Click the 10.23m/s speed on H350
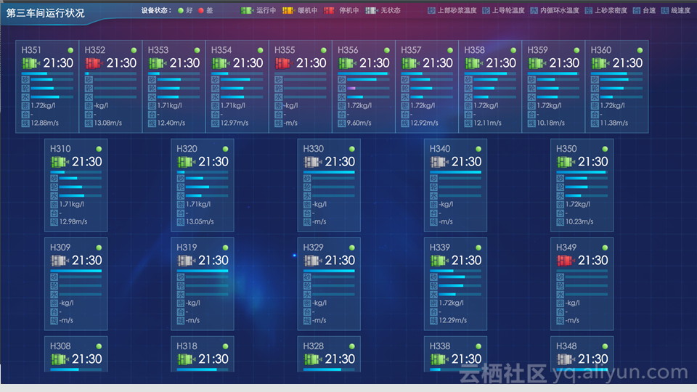The image size is (697, 392). [579, 222]
